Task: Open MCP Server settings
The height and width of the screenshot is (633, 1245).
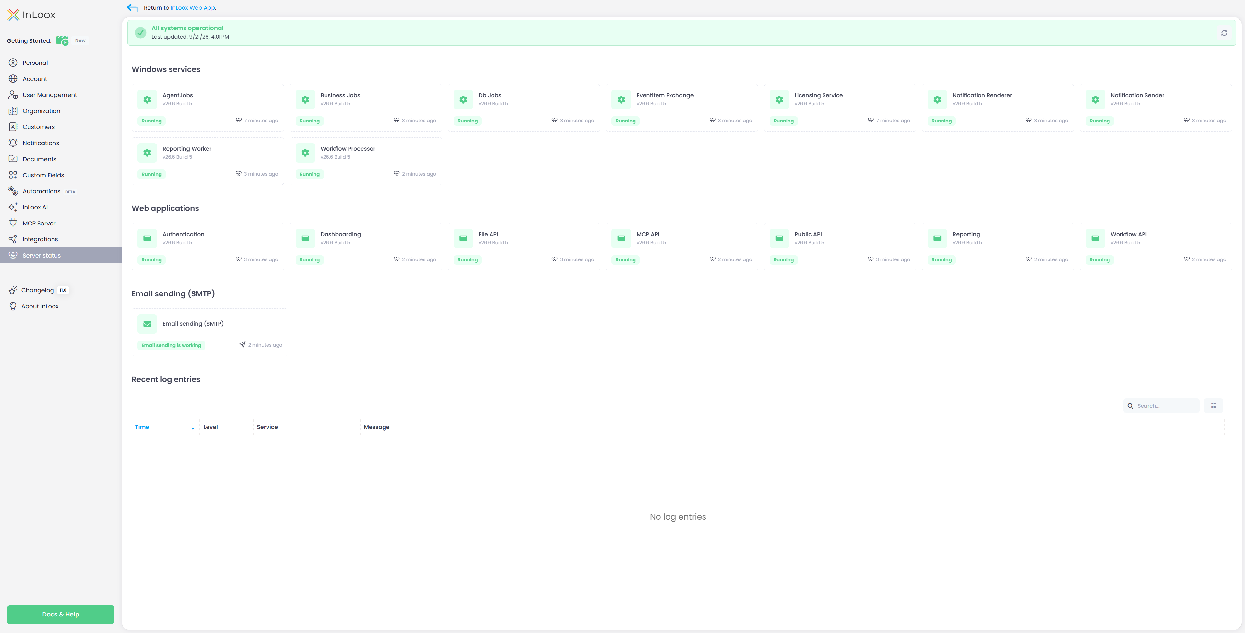Action: (x=61, y=224)
